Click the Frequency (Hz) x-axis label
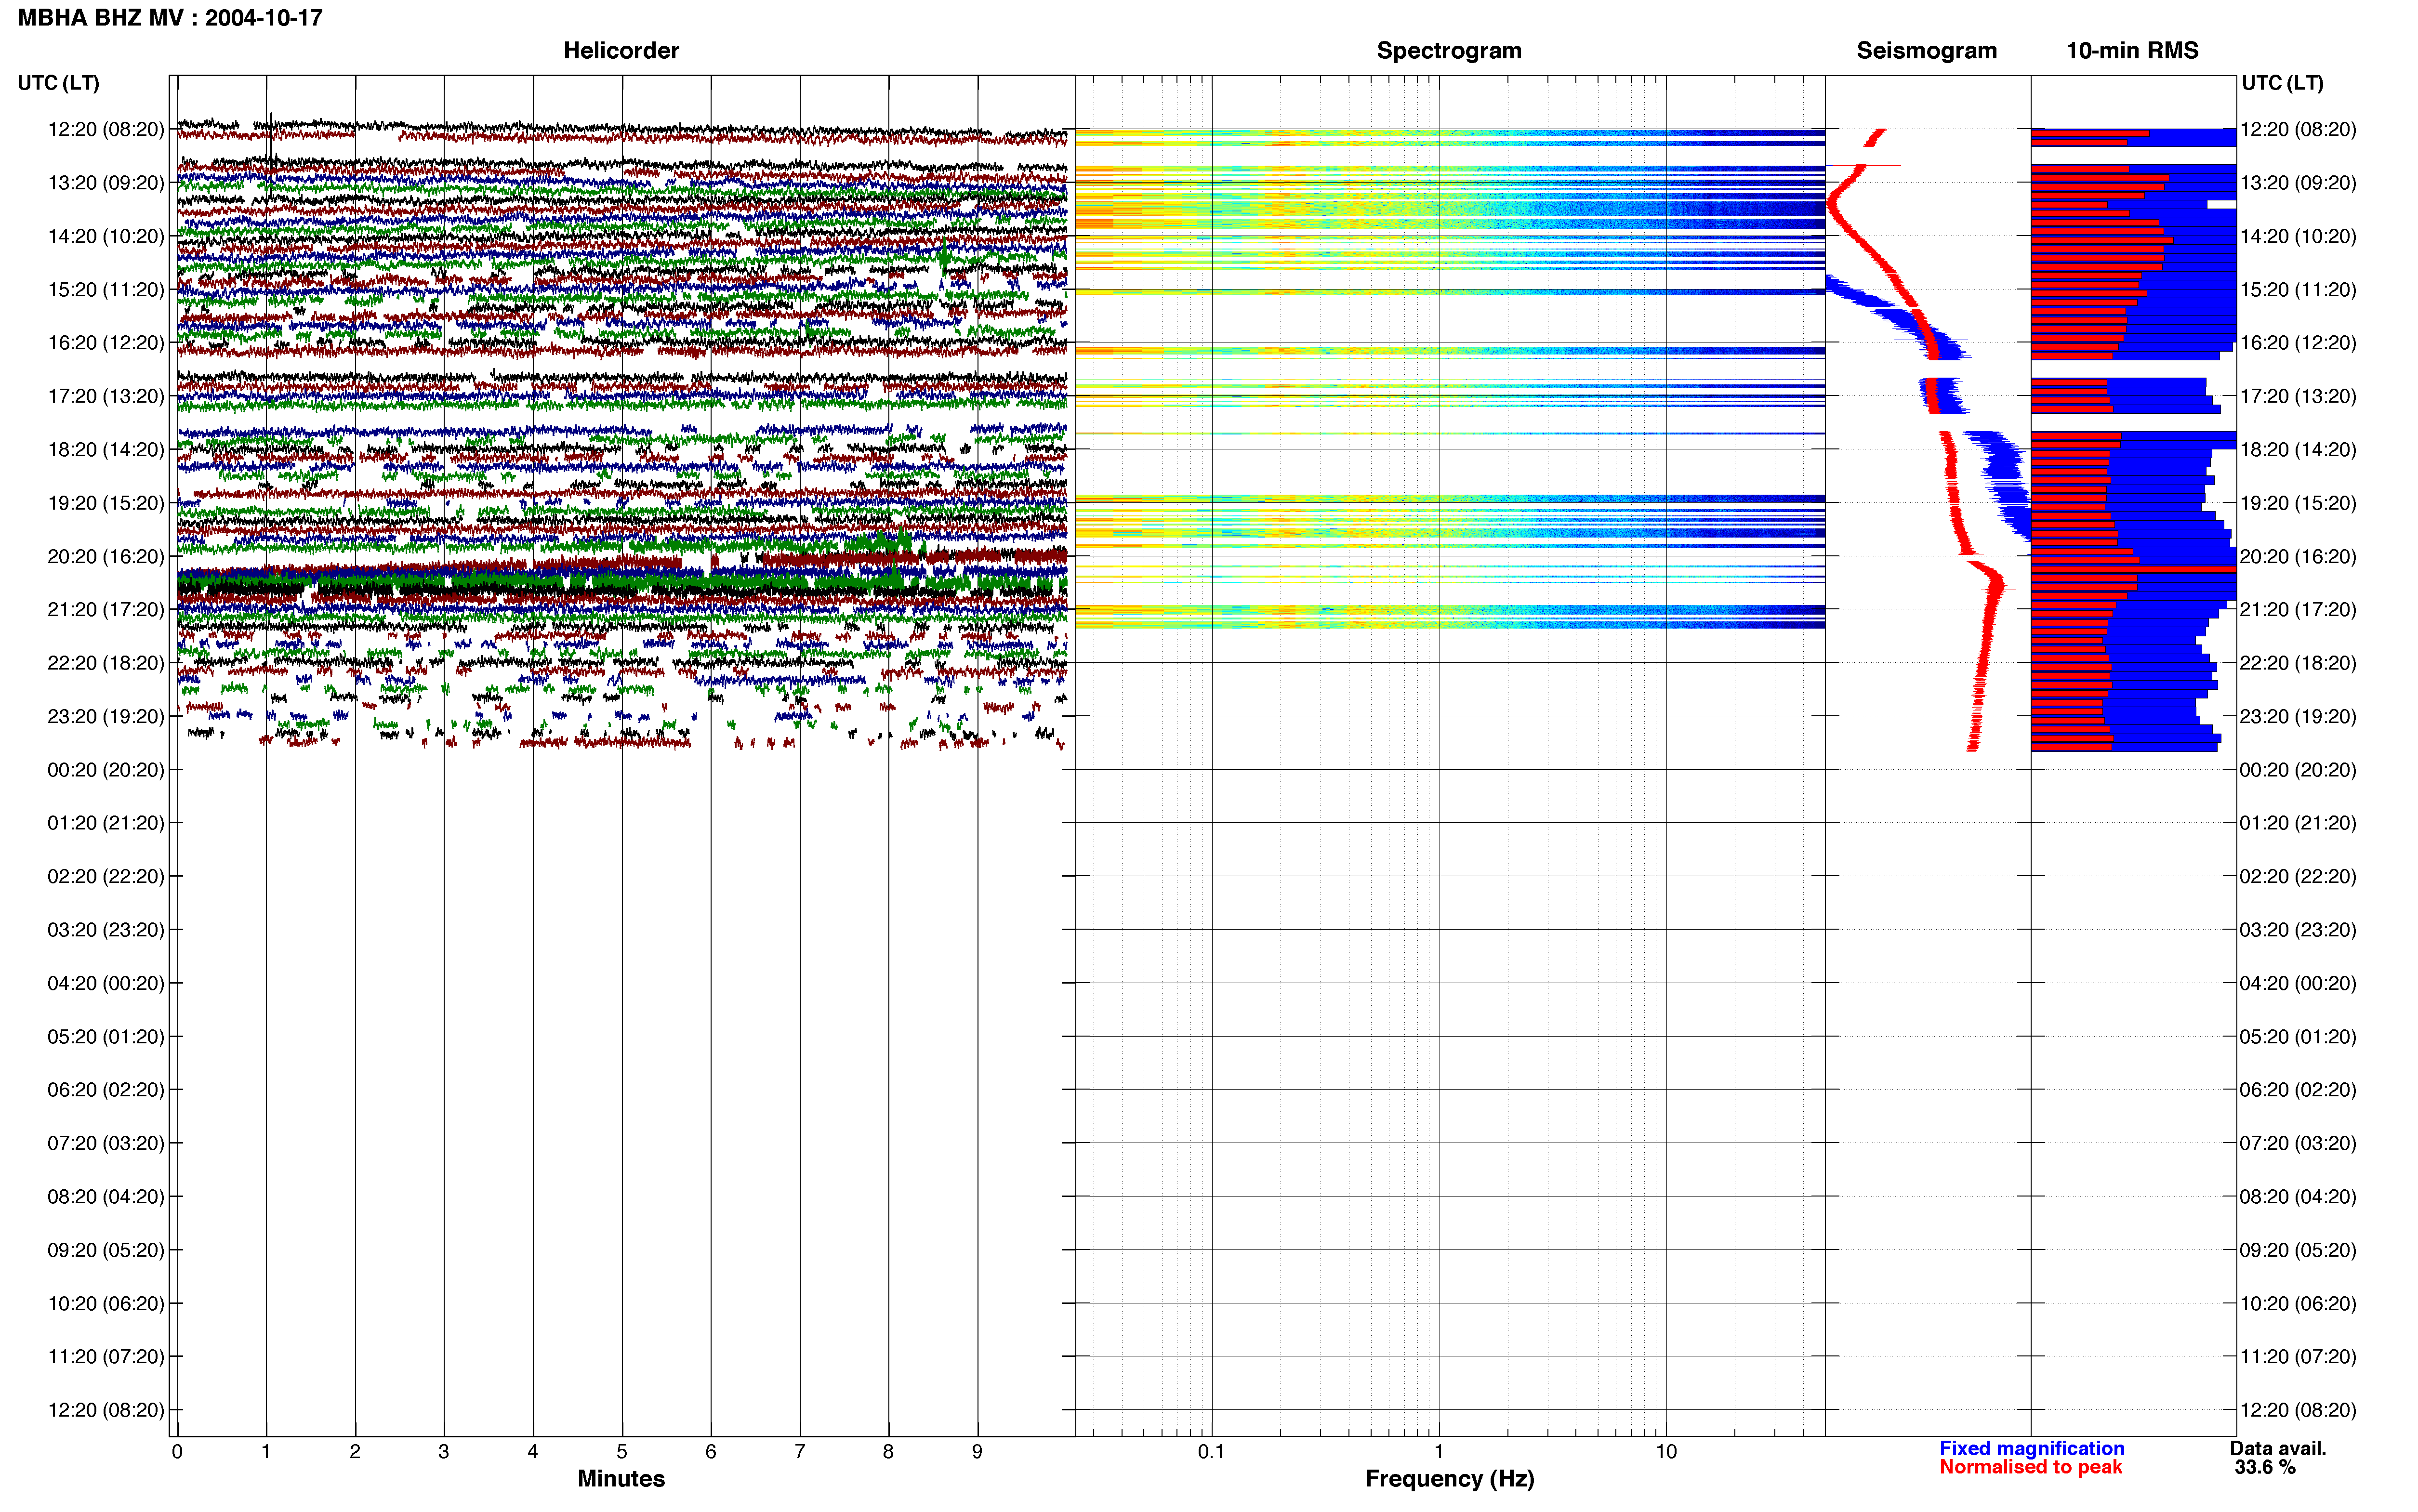Screen dimensions: 2418x1512 [x=1449, y=1479]
